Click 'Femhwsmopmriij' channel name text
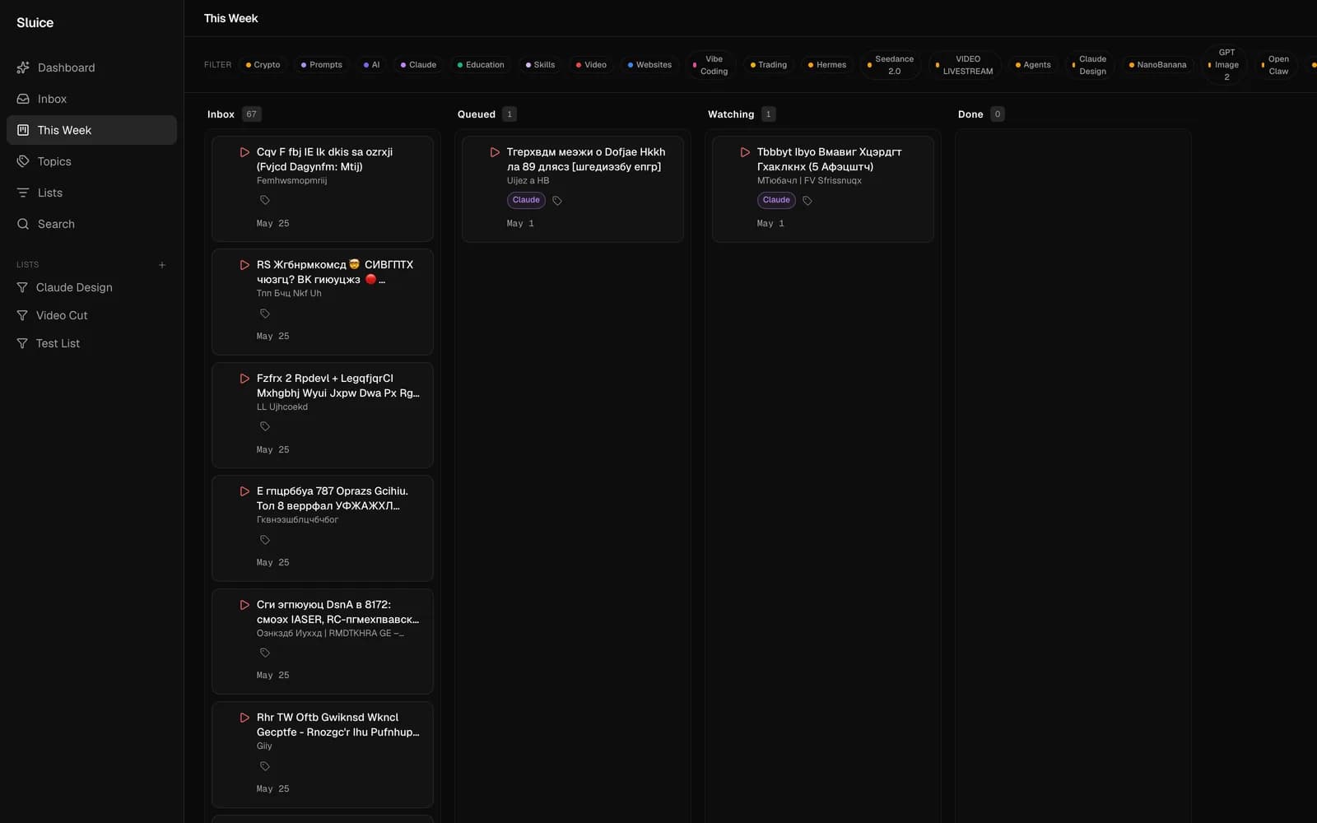 (291, 180)
